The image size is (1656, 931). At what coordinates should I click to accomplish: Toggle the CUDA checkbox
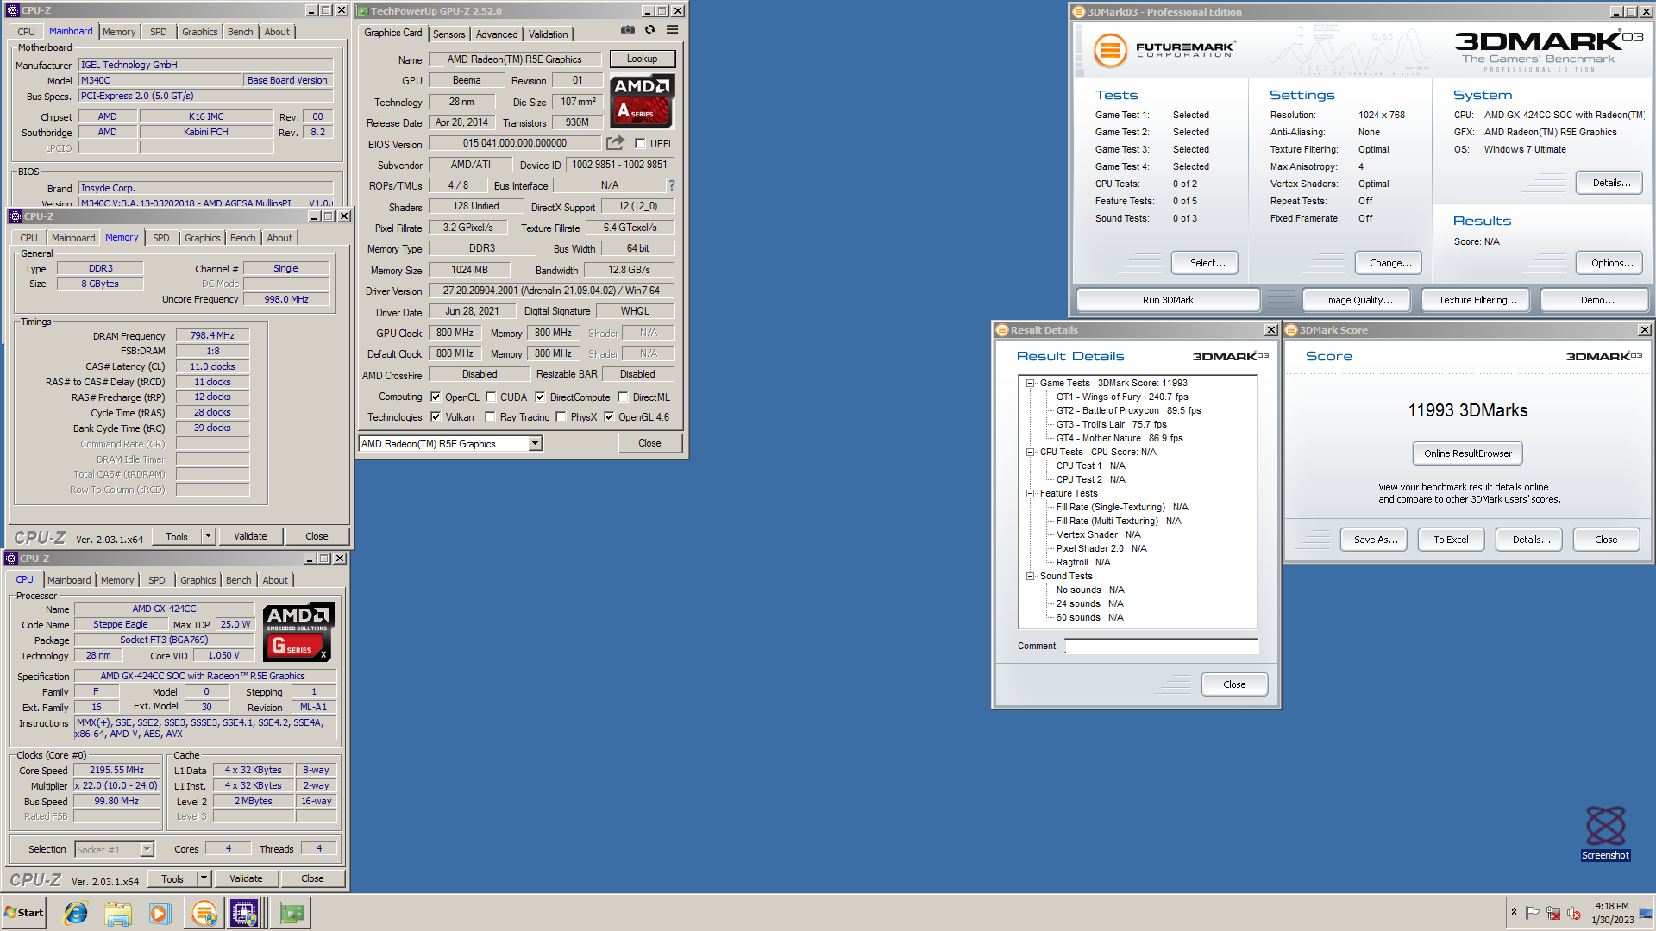click(491, 397)
